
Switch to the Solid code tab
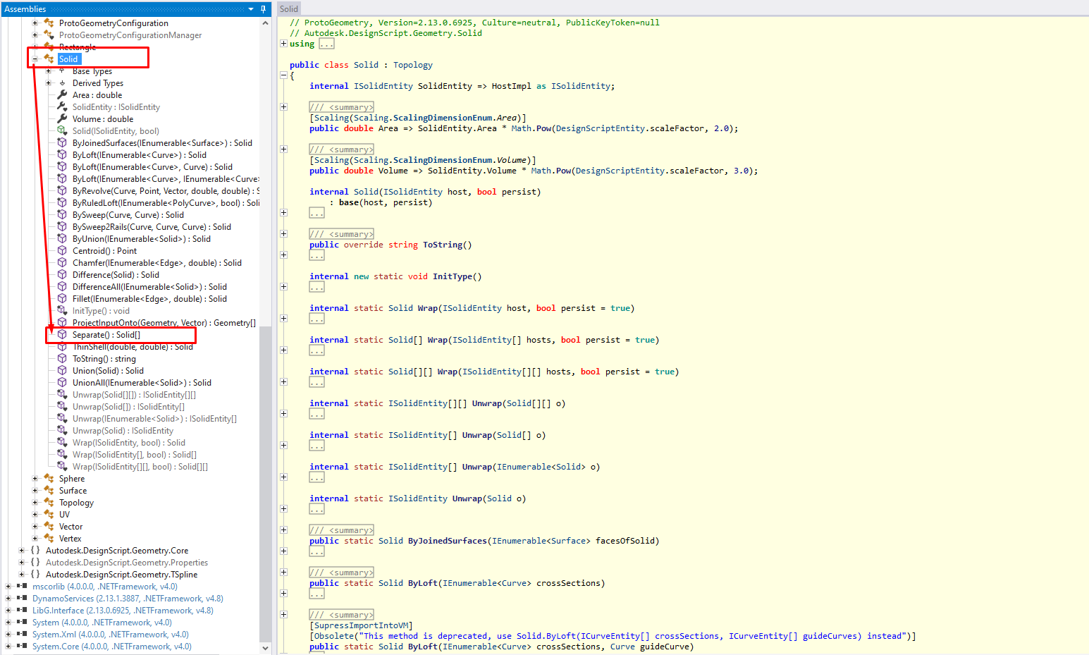click(x=289, y=9)
